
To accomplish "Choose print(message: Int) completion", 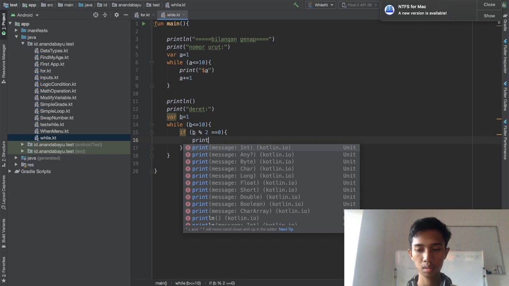I will (x=271, y=147).
